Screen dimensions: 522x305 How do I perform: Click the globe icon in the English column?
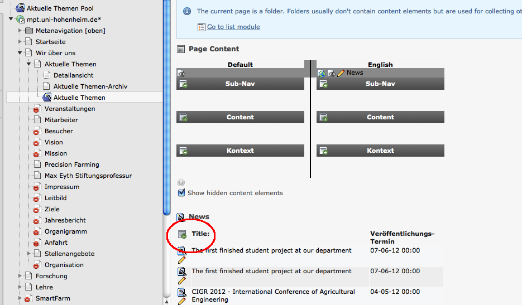click(322, 73)
